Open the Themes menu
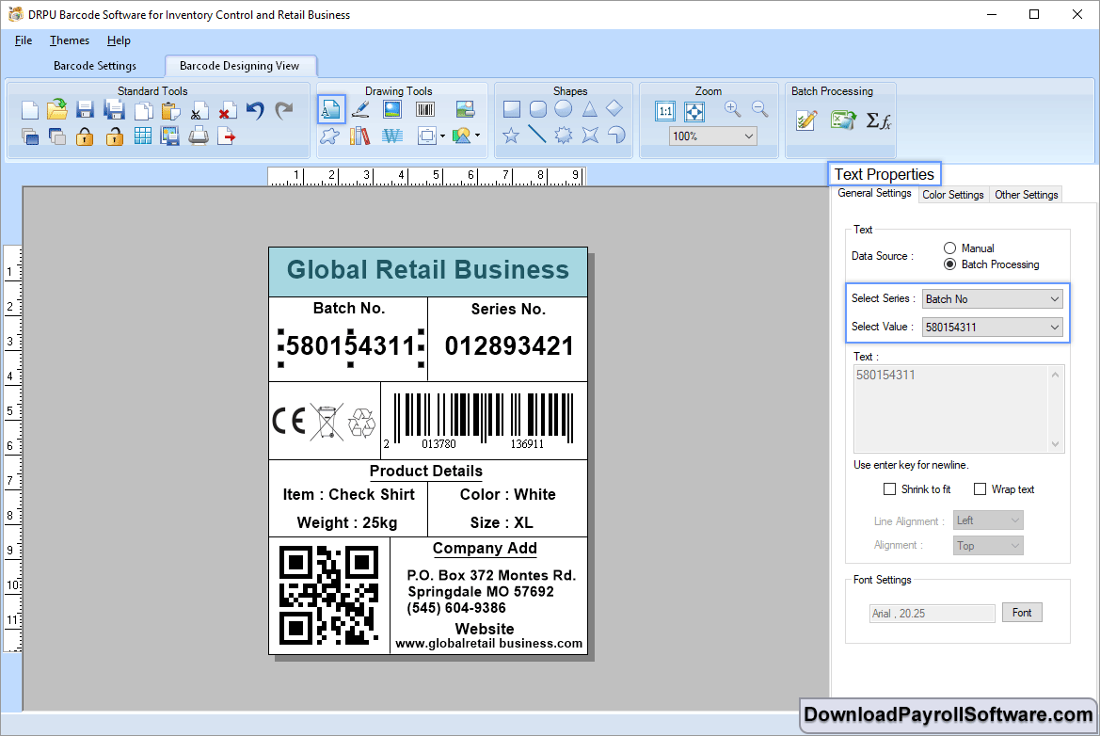Screen dimensions: 1100x736 click(x=70, y=40)
